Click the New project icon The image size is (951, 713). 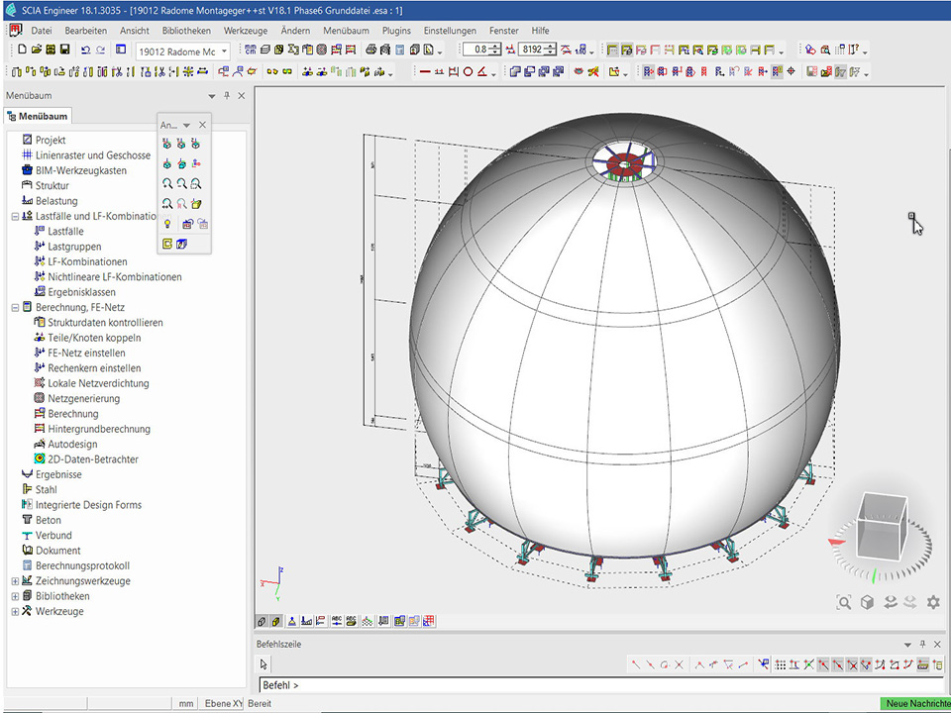point(22,51)
